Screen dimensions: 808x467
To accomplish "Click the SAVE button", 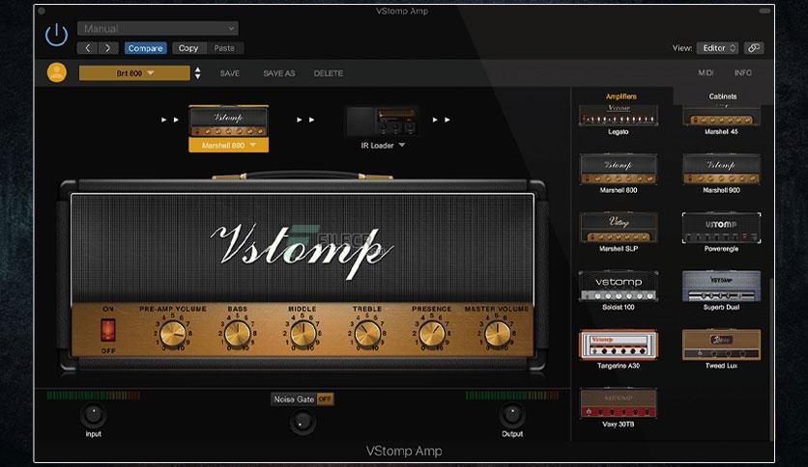I will tap(230, 73).
